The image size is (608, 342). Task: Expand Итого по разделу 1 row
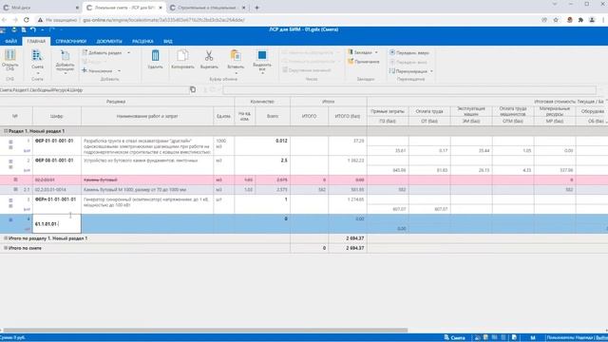coord(6,238)
